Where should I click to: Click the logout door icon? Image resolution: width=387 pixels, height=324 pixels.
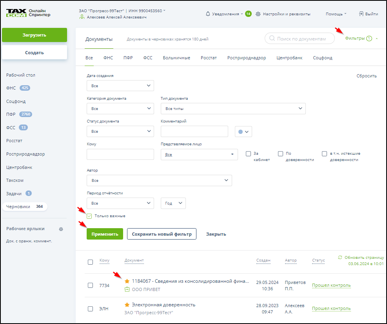tap(361, 14)
